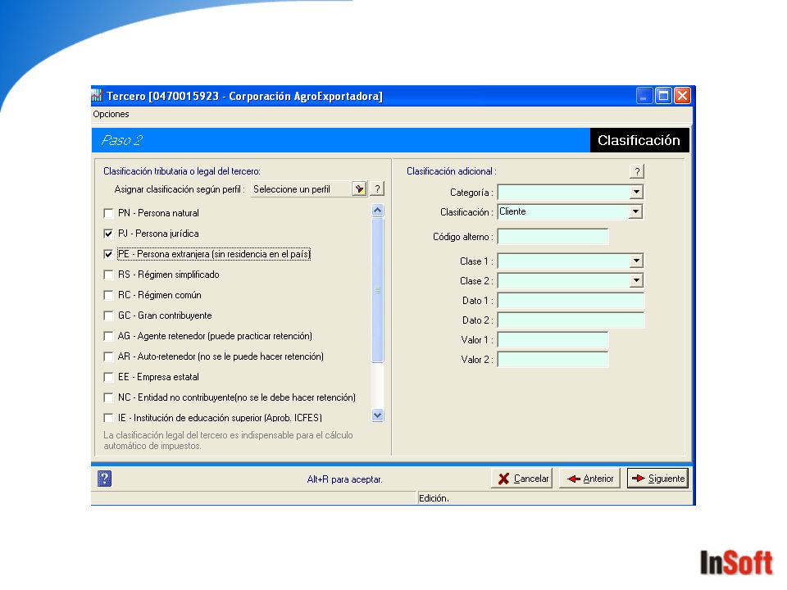Click the Cancelar button
Image resolution: width=787 pixels, height=590 pixels.
pos(522,479)
